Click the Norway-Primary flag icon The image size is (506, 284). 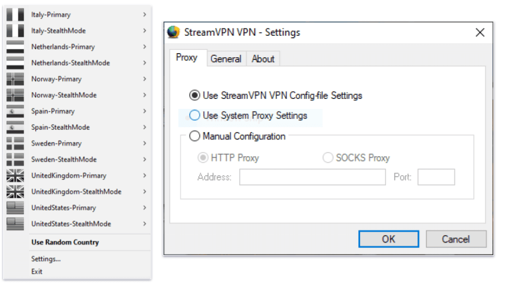15,79
